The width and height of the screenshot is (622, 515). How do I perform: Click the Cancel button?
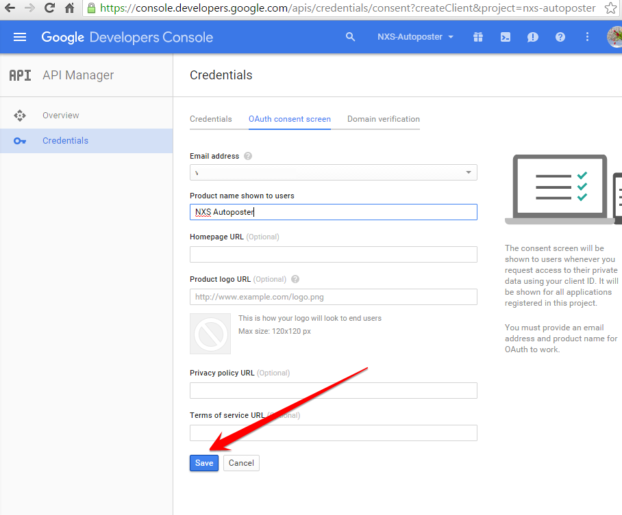[x=241, y=463]
